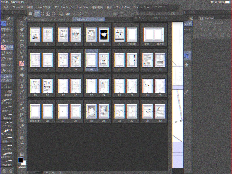Click the white sub color swatch
Screen dimensions: 232x174
24,163
